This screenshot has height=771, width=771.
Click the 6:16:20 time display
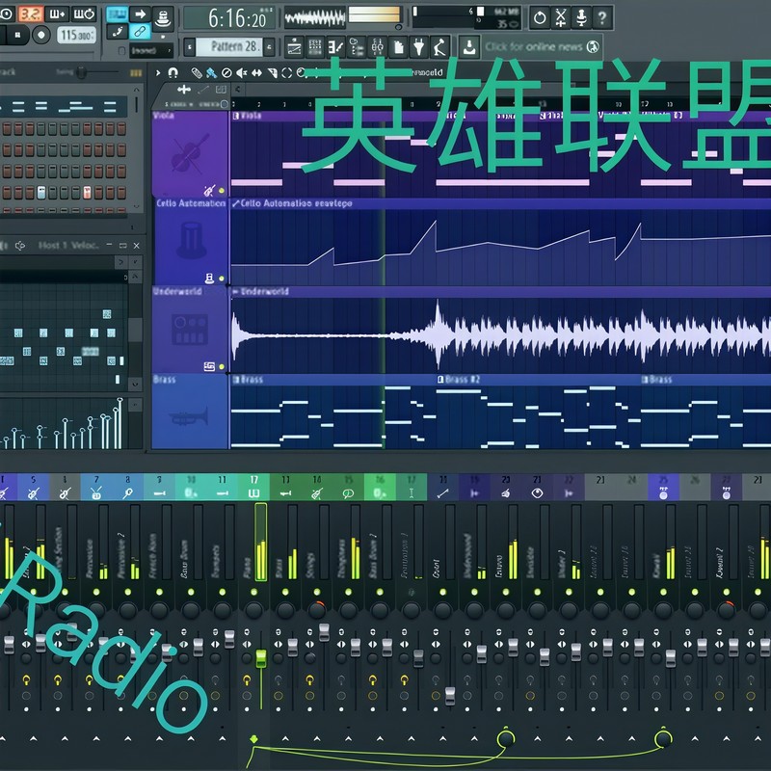(229, 18)
